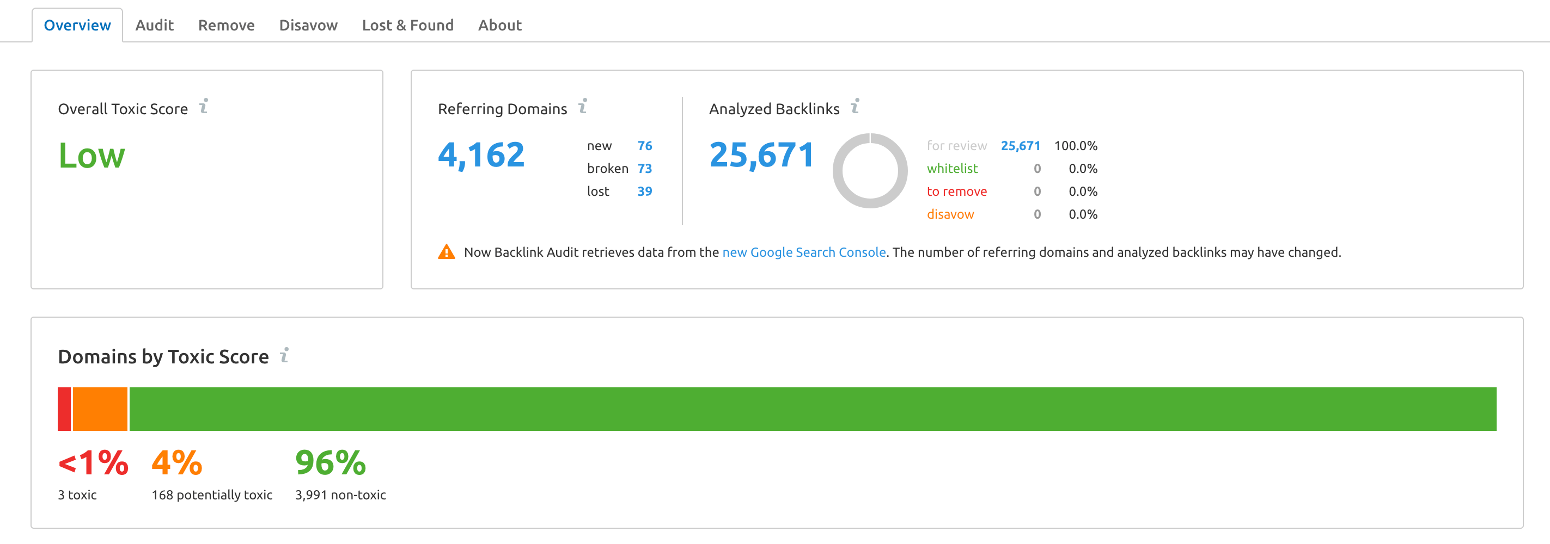
Task: Select the orange potentially toxic bar segment
Action: point(100,409)
